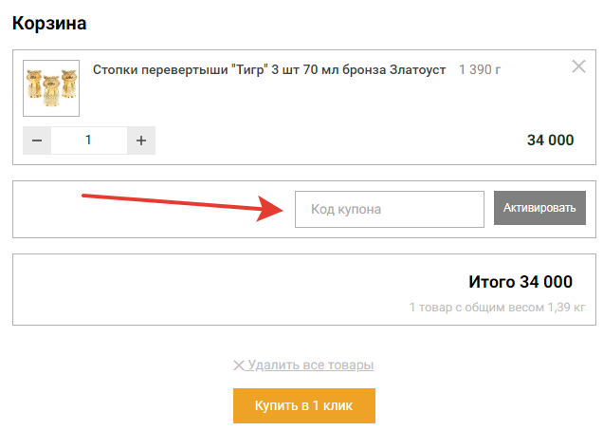Click the Корзина page heading

pos(49,24)
